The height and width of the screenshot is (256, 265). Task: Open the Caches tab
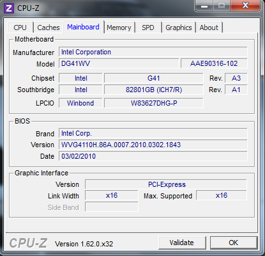pos(49,28)
